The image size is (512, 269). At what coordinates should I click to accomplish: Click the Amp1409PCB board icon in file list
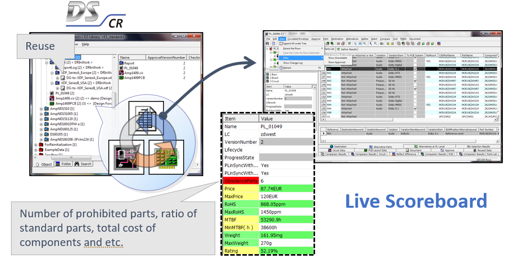pos(121,77)
